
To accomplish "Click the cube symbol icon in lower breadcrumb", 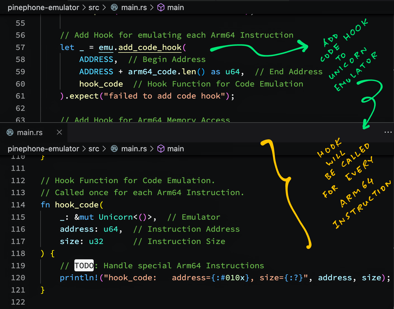I will coord(161,149).
